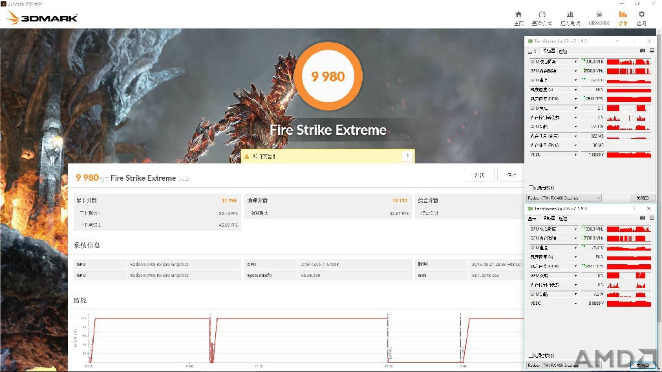Viewport: 662px width, 372px height.
Task: Click the Save button beside the result title
Action: pyautogui.click(x=511, y=175)
